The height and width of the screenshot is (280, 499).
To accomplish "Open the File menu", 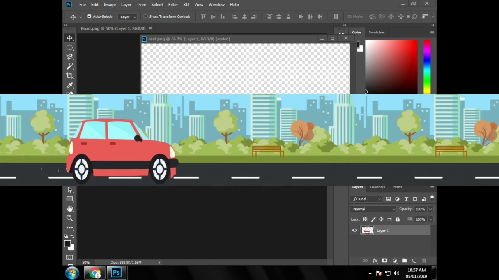I will tap(82, 5).
